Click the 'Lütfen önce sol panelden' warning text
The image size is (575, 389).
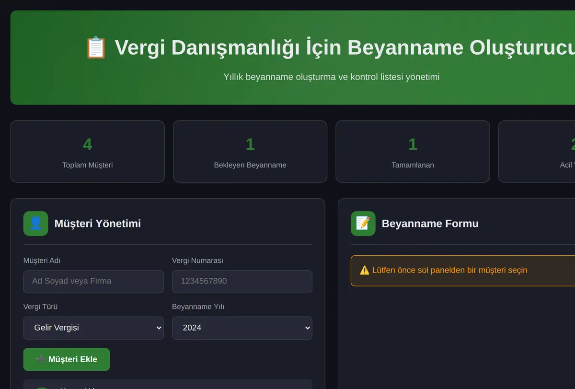450,270
